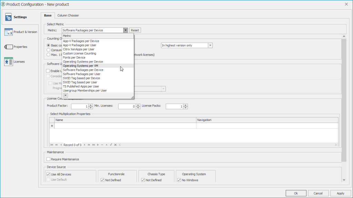Image resolution: width=353 pixels, height=198 pixels.
Task: Enable the Require Maintenance checkbox
Action: point(49,159)
